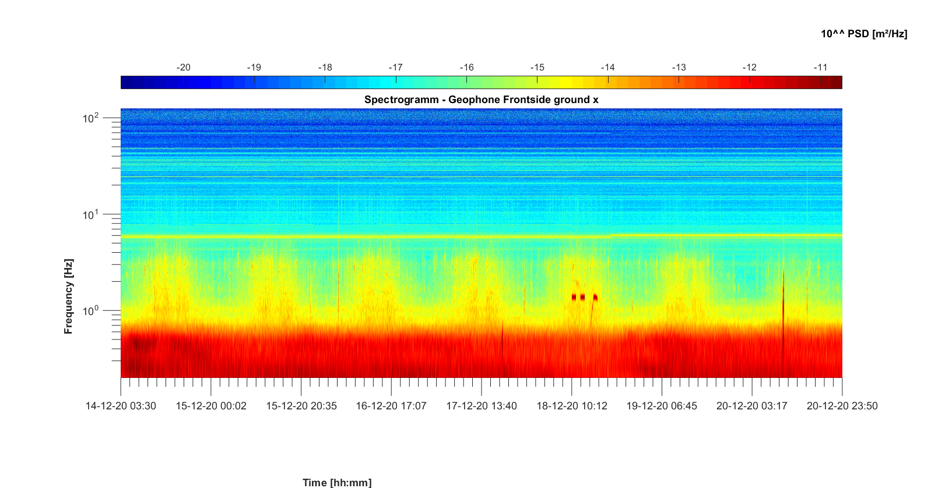Click the '20-12-20 23:50' end time label
The width and height of the screenshot is (931, 488).
coord(842,406)
